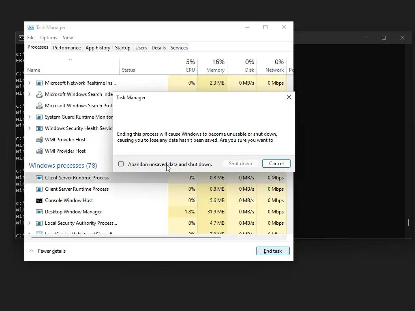Click highlighted Client Server Runtime Process icon
Image resolution: width=415 pixels, height=311 pixels.
(39, 178)
